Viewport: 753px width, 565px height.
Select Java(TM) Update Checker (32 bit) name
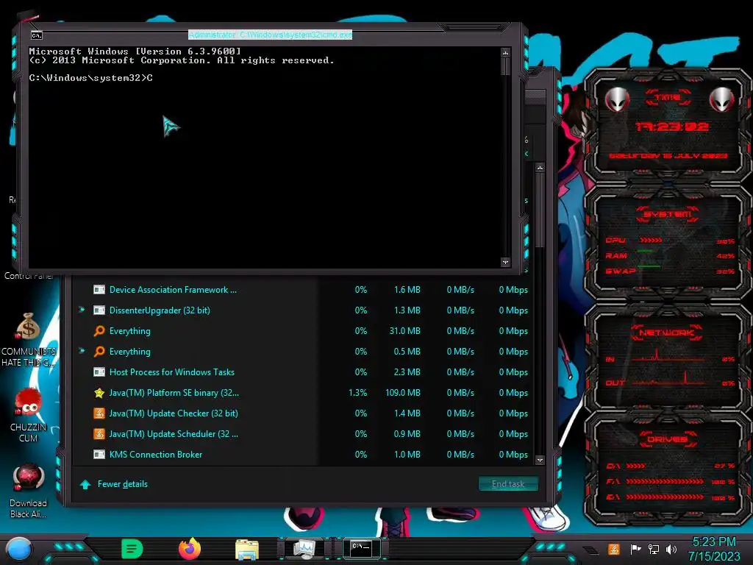coord(174,413)
